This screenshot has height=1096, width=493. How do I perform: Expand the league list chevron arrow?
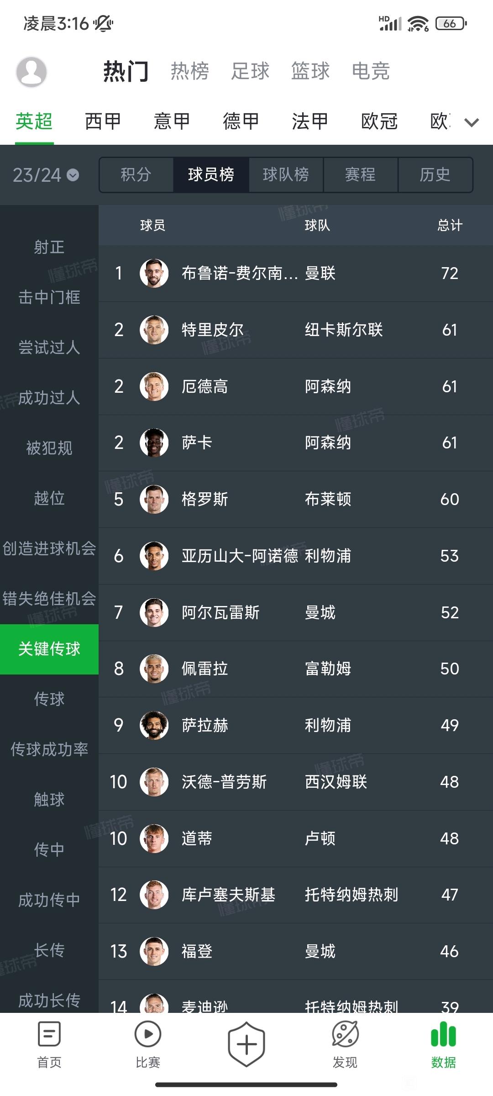(472, 122)
